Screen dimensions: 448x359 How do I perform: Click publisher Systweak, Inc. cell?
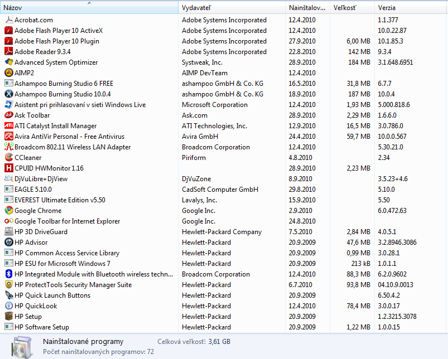tap(202, 62)
